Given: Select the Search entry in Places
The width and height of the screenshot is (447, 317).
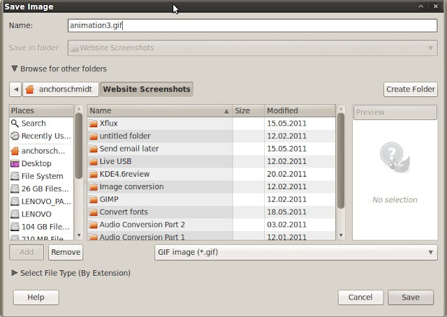Looking at the screenshot, I should point(42,124).
